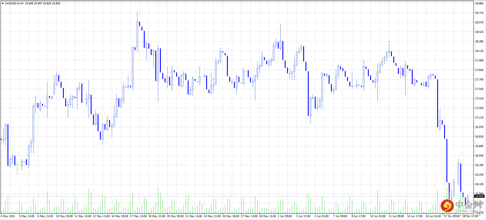Click the 11 May 13:00 time label

point(83,216)
